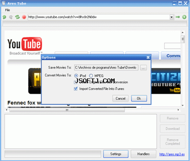Open the URL address dropdown arrow

coord(172,17)
